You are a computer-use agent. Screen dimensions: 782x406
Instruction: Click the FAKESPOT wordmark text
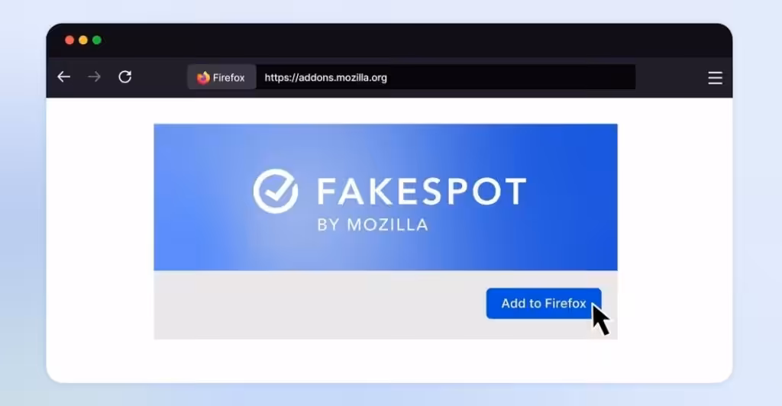[422, 192]
